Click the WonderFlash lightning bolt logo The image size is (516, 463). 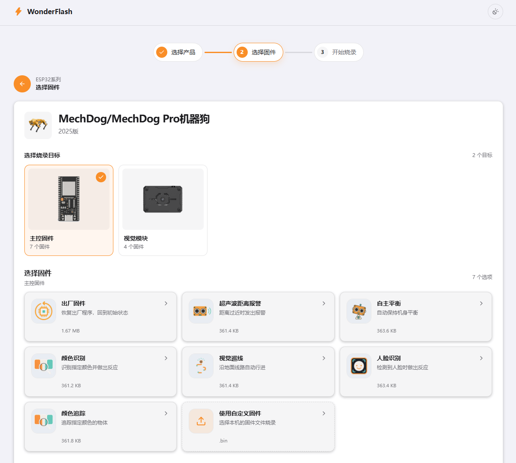[x=18, y=12]
